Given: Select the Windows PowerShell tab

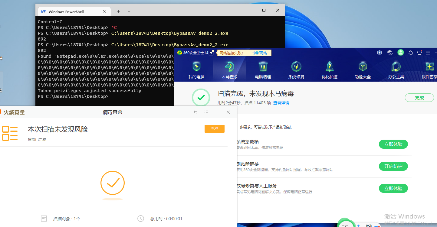Looking at the screenshot, I should pyautogui.click(x=74, y=11).
